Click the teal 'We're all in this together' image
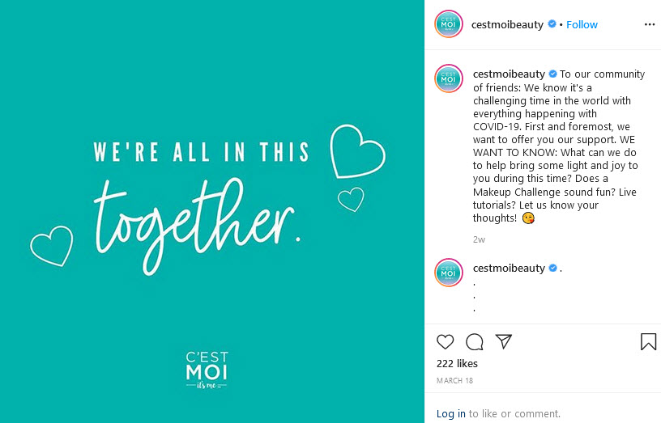This screenshot has height=423, width=661. (212, 211)
